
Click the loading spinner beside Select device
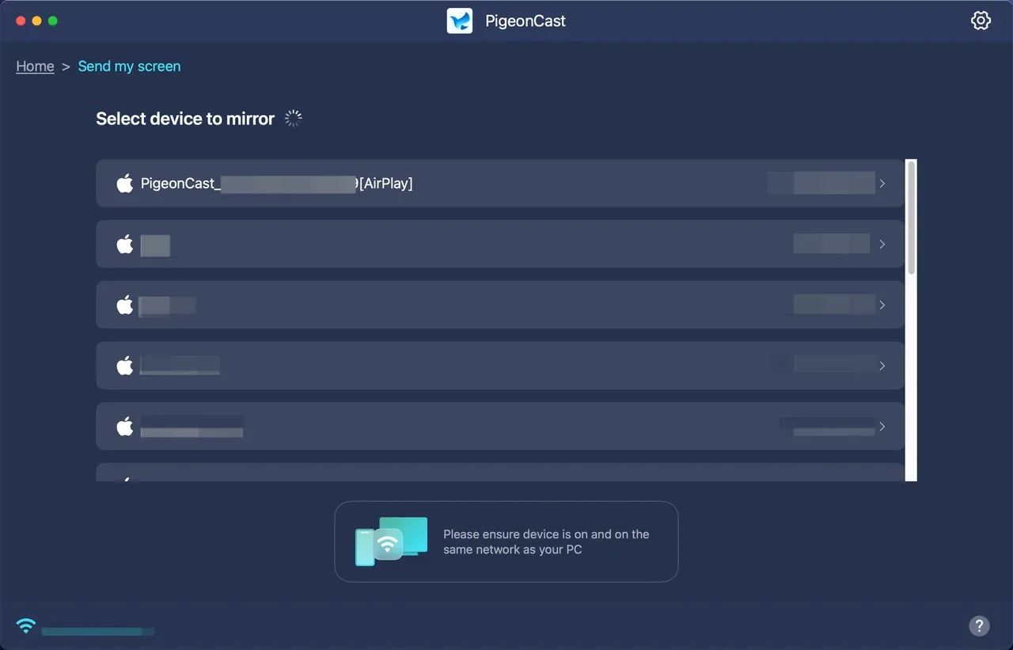pos(294,119)
